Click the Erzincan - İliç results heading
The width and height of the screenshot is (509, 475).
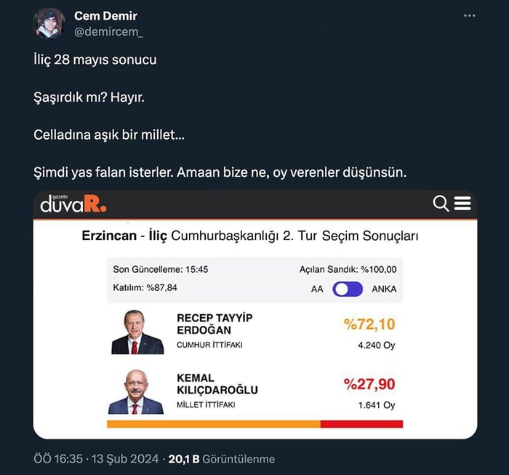point(250,236)
